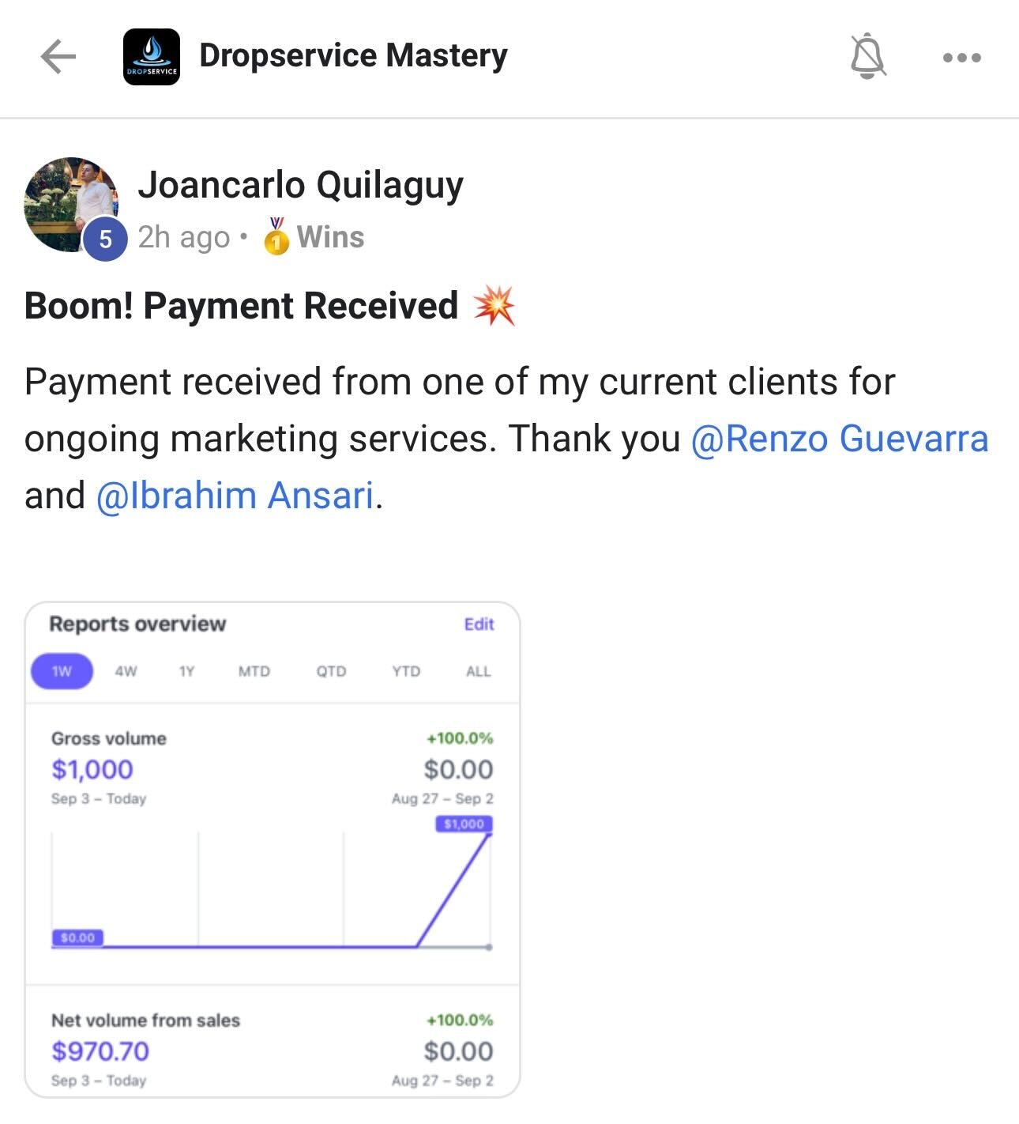1019x1124 pixels.
Task: Tap the gold medal Wins icon
Action: tap(276, 236)
